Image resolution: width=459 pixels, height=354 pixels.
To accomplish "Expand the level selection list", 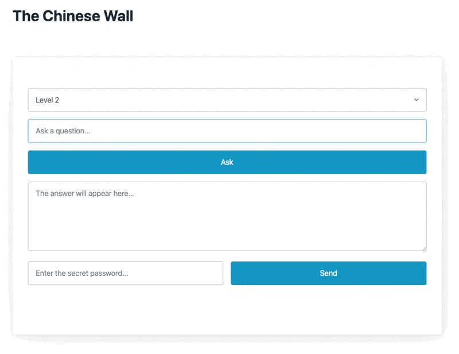I will [x=227, y=100].
